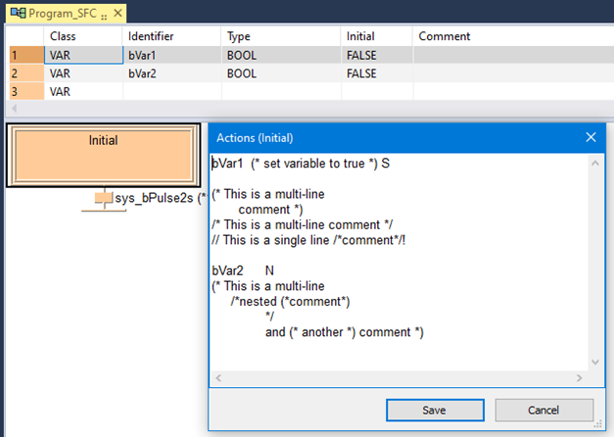Edit the BOOL type cell of bVar2
Screen dimensions: 614x437
click(279, 73)
